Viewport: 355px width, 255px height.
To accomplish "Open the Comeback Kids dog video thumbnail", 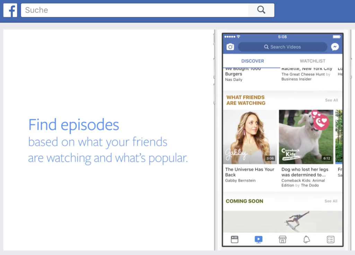I will tap(306, 137).
